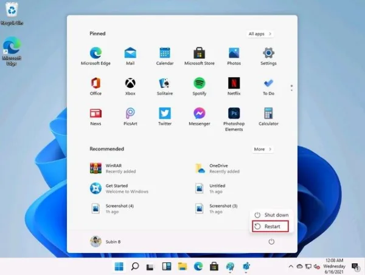Click the Start button on the taskbar
The width and height of the screenshot is (365, 275).
click(x=119, y=267)
